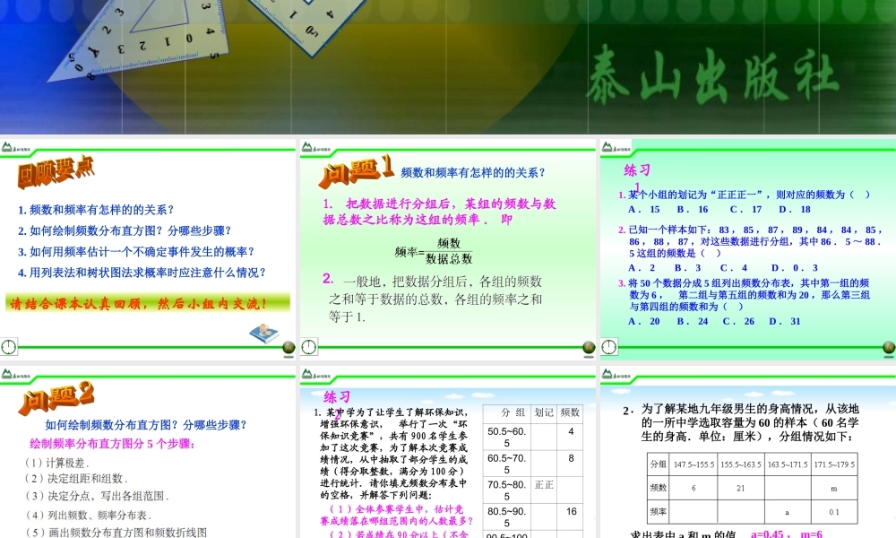The width and height of the screenshot is (896, 538).
Task: Click the mountain logo atop the 环保知识 table slide
Action: click(x=316, y=375)
